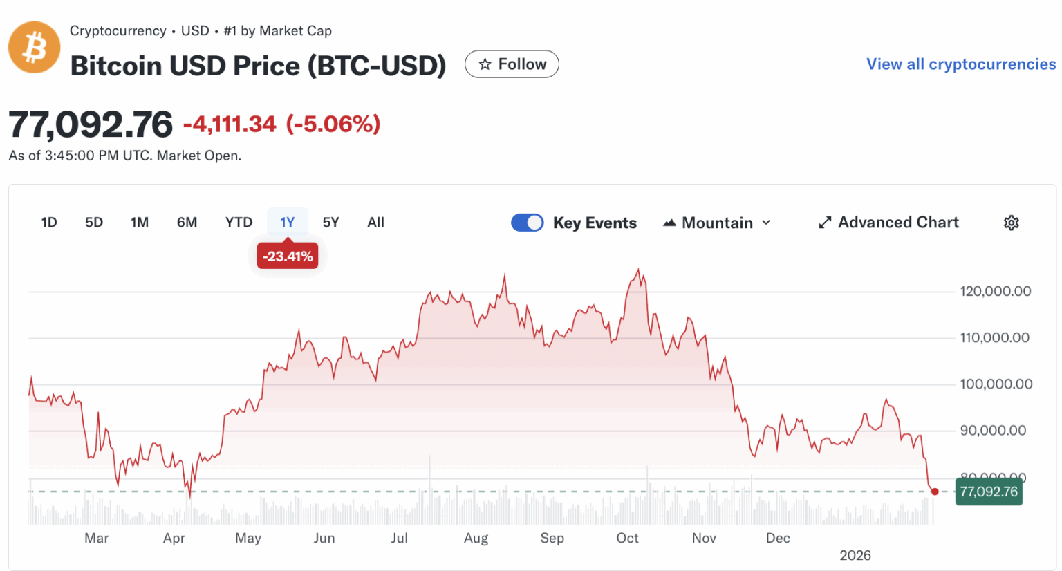The image size is (1062, 571).
Task: Select the YTD range tab
Action: (x=239, y=223)
